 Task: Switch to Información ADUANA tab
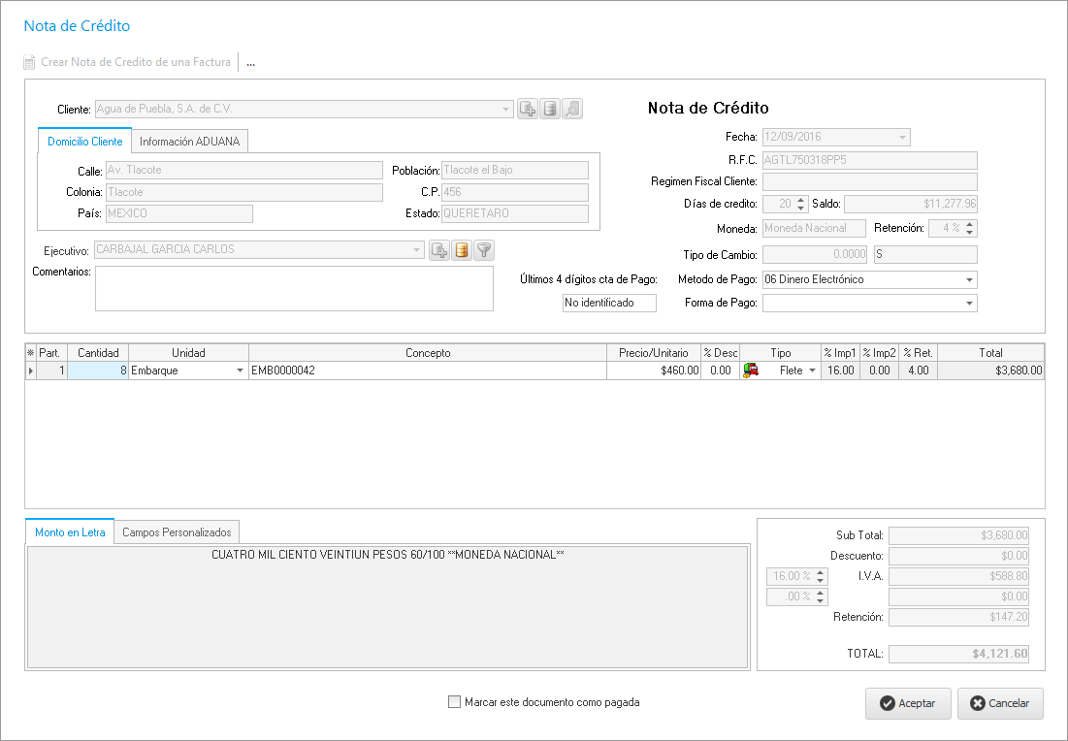tap(190, 142)
